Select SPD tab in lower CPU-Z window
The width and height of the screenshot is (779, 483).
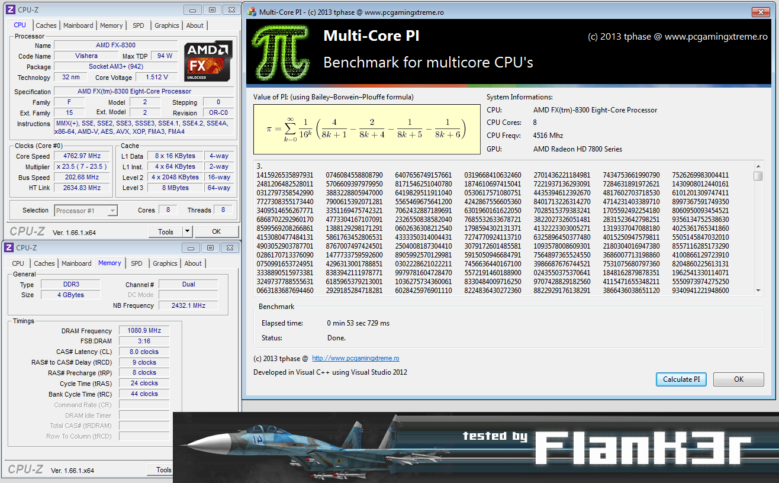click(x=137, y=263)
